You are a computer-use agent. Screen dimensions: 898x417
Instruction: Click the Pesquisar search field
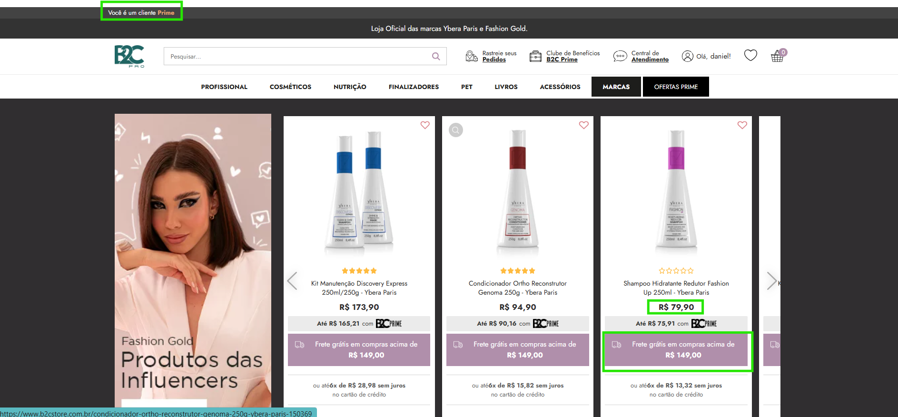pyautogui.click(x=305, y=56)
